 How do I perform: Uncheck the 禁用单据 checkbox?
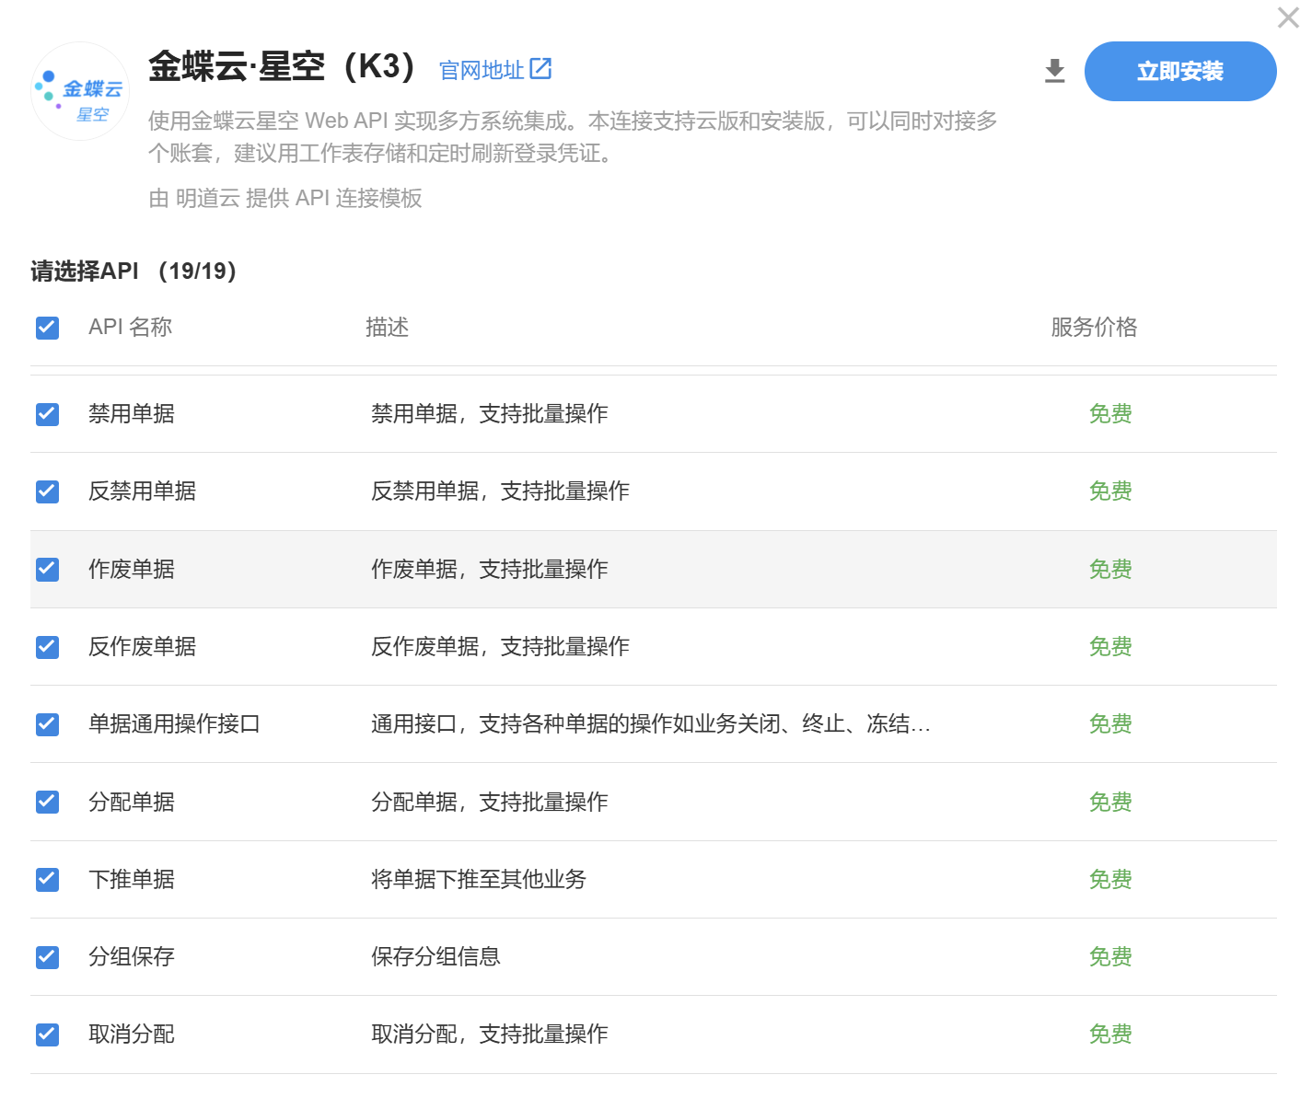[x=47, y=414]
